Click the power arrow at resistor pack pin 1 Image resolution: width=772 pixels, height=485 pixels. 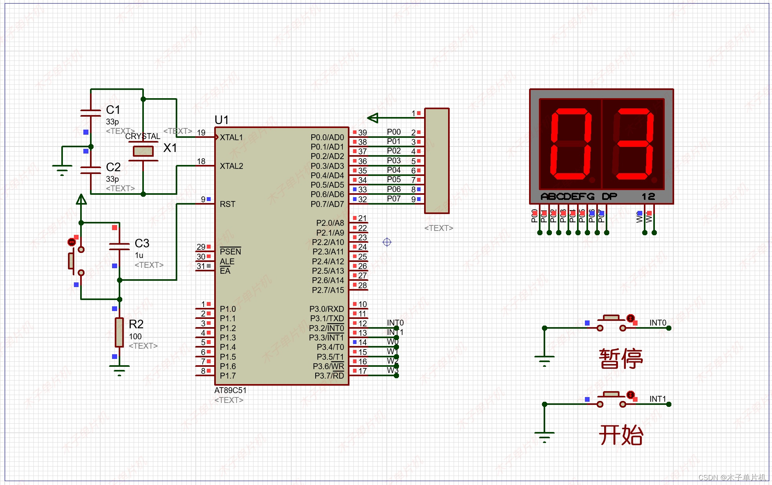[x=373, y=117]
